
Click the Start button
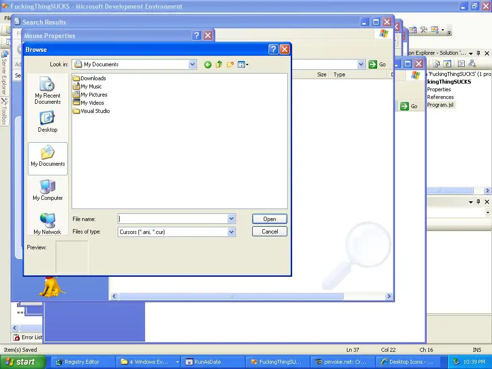22,362
